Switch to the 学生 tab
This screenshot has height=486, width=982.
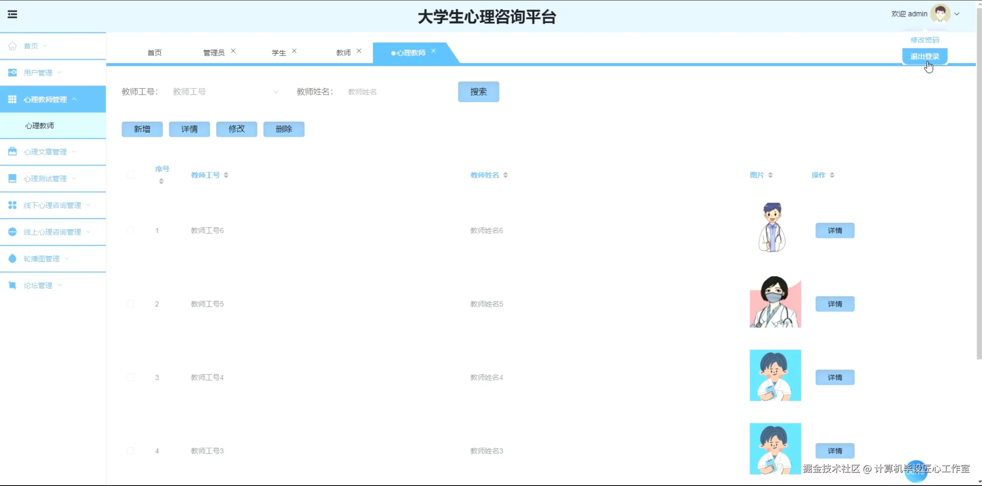[x=279, y=53]
